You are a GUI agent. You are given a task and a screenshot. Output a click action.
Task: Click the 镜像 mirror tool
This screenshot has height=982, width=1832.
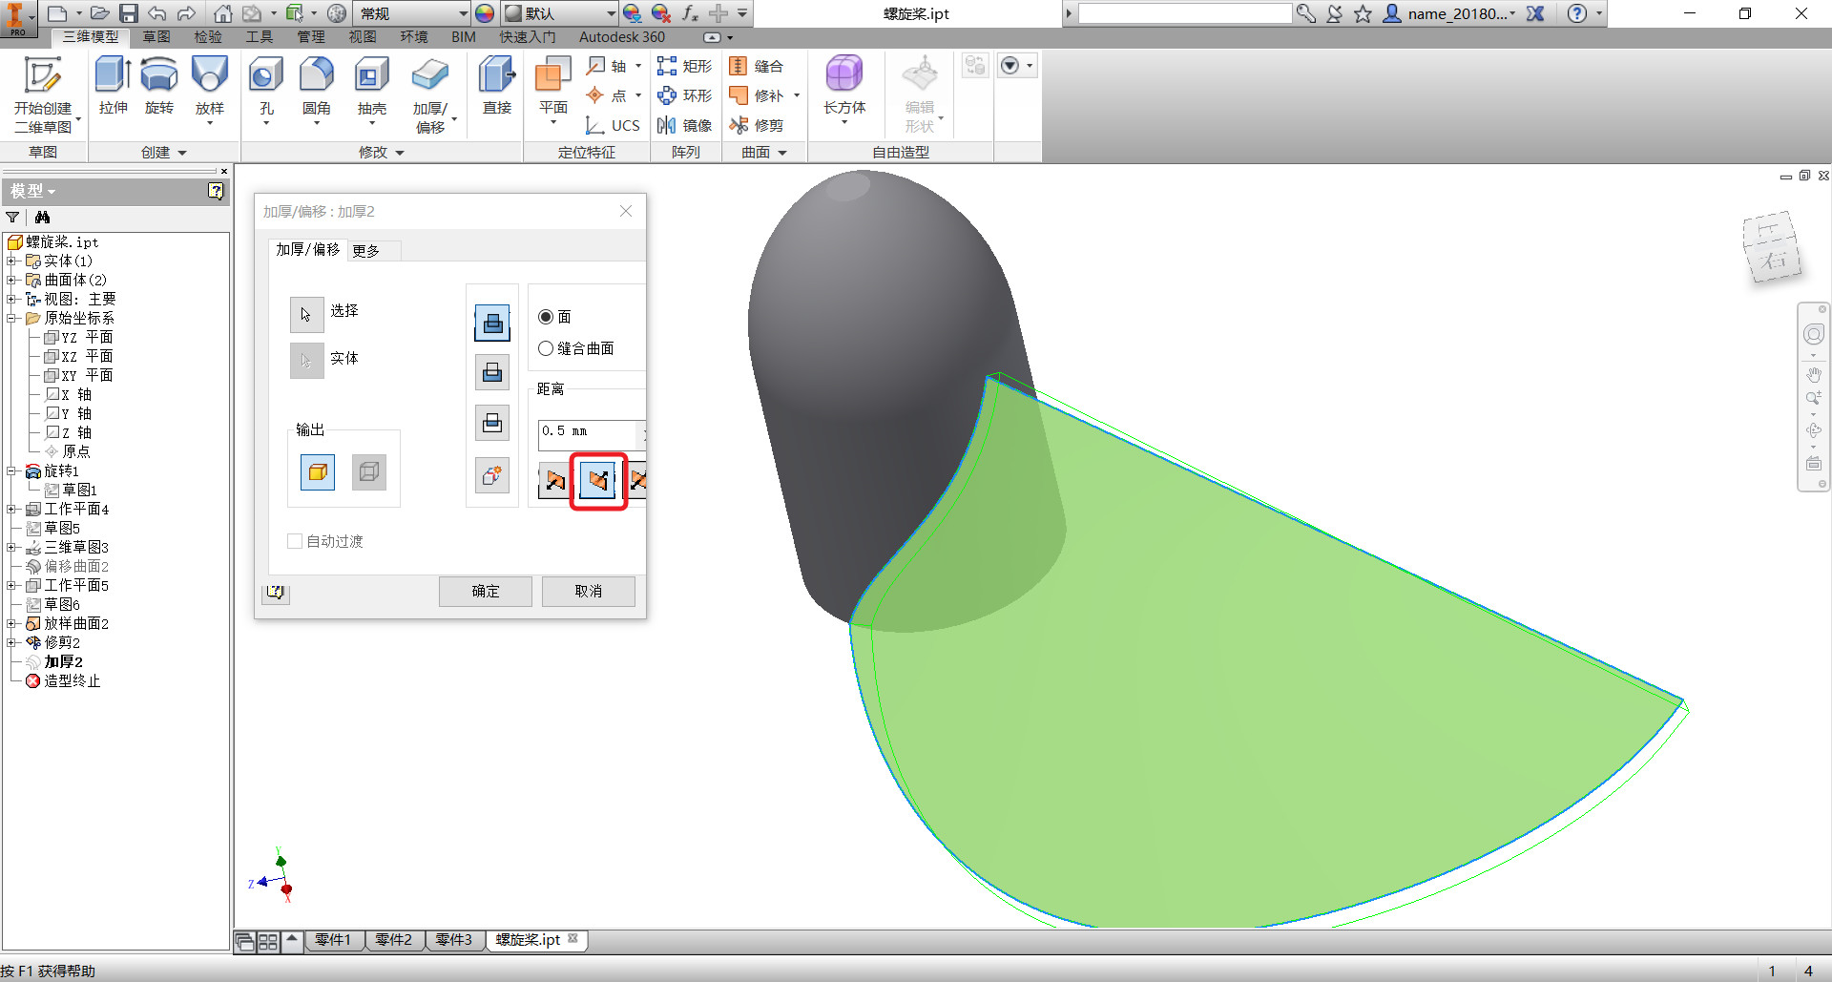click(685, 125)
